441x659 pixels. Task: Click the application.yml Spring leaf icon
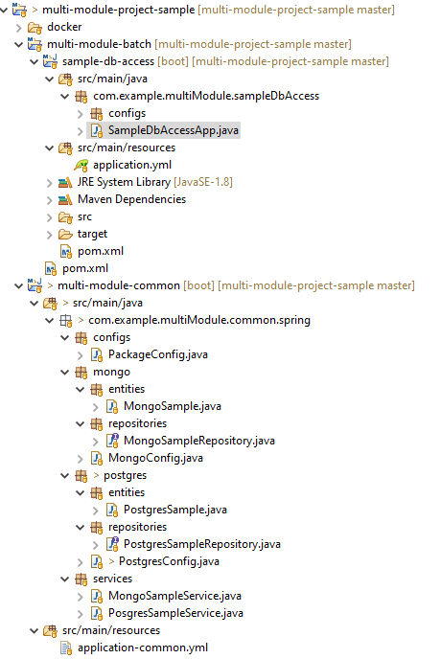[81, 165]
